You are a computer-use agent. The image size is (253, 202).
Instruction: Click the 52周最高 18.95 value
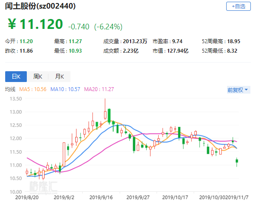pos(221,41)
